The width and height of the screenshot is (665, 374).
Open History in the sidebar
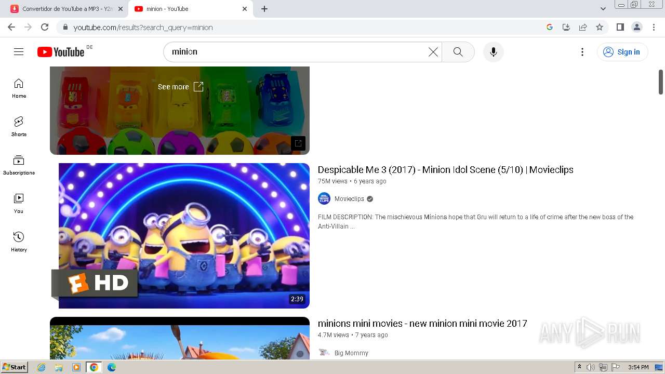point(19,242)
